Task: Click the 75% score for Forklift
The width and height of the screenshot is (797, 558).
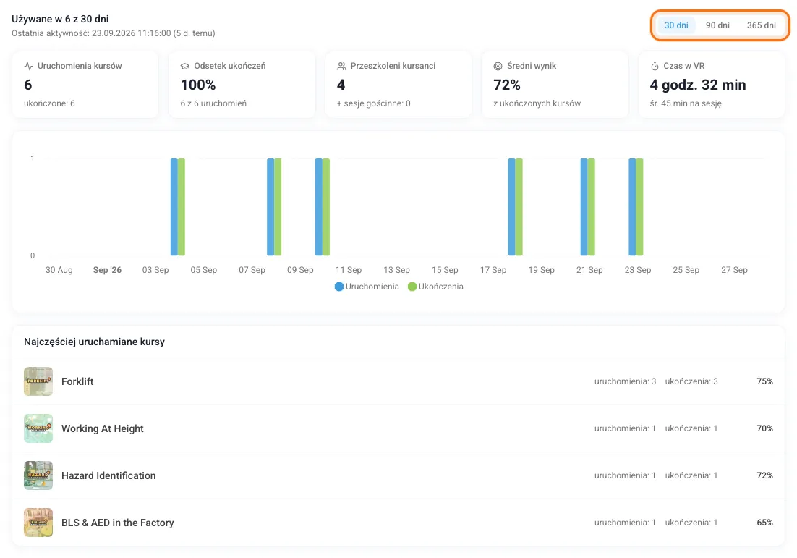Action: [764, 381]
